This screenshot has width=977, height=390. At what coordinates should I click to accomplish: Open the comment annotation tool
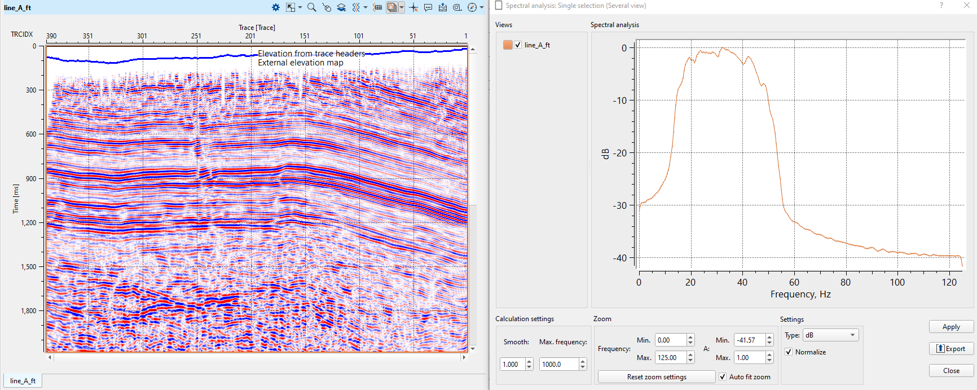coord(428,7)
